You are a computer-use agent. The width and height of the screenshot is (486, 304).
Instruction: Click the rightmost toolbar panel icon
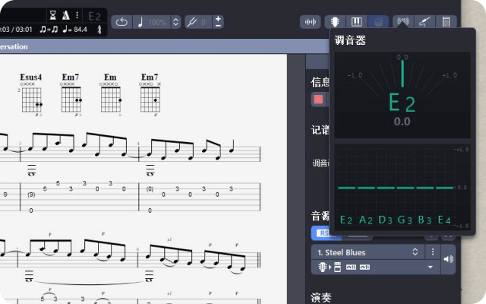tap(448, 22)
